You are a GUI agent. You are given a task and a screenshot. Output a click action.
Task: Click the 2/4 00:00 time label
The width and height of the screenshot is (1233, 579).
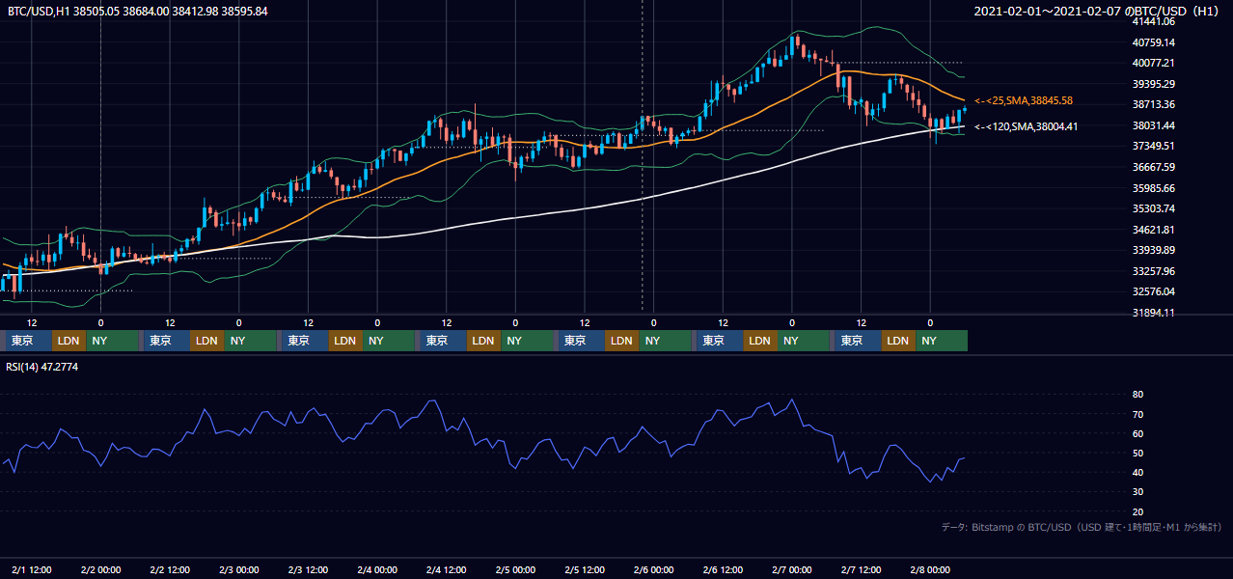[377, 570]
